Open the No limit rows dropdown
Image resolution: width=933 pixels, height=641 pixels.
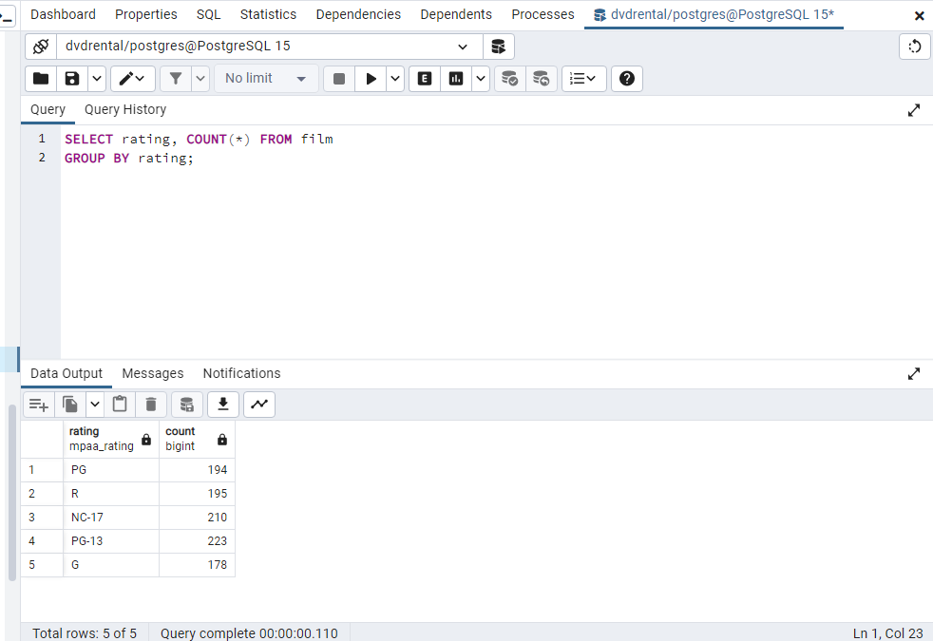266,78
